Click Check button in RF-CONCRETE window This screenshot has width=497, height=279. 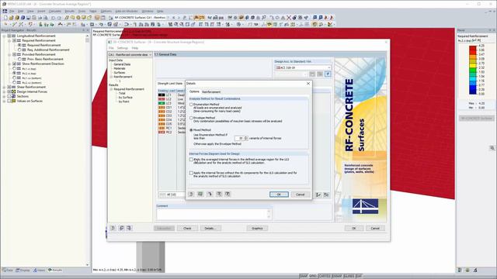coord(187,229)
